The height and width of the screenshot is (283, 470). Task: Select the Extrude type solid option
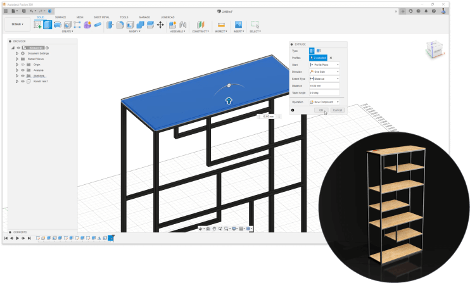pyautogui.click(x=312, y=51)
